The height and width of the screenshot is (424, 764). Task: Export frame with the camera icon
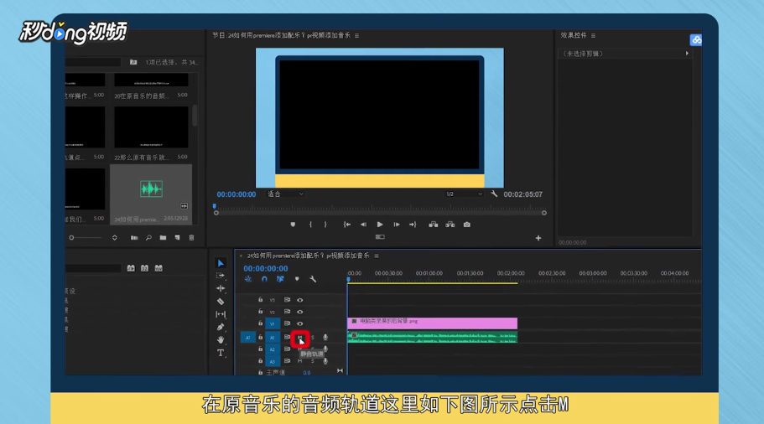(x=467, y=225)
